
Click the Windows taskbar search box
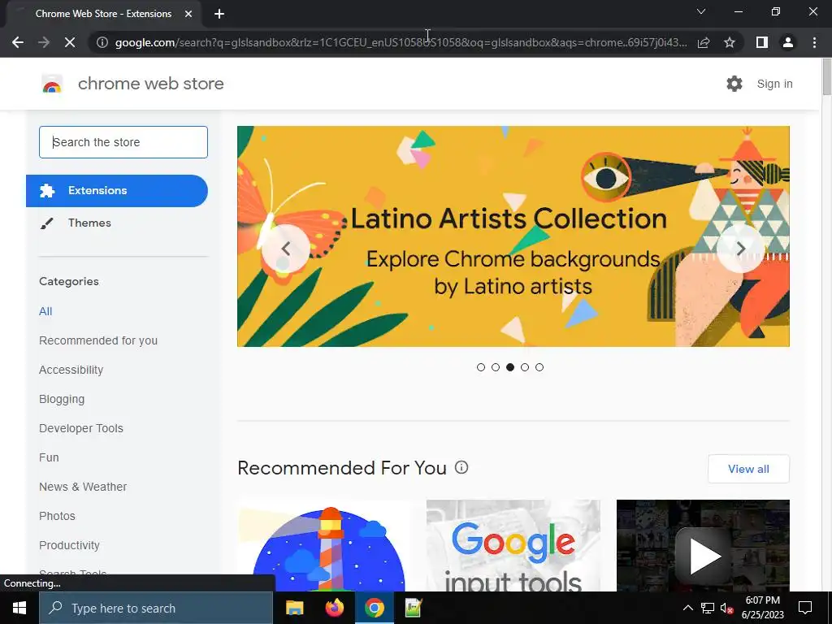coord(156,608)
